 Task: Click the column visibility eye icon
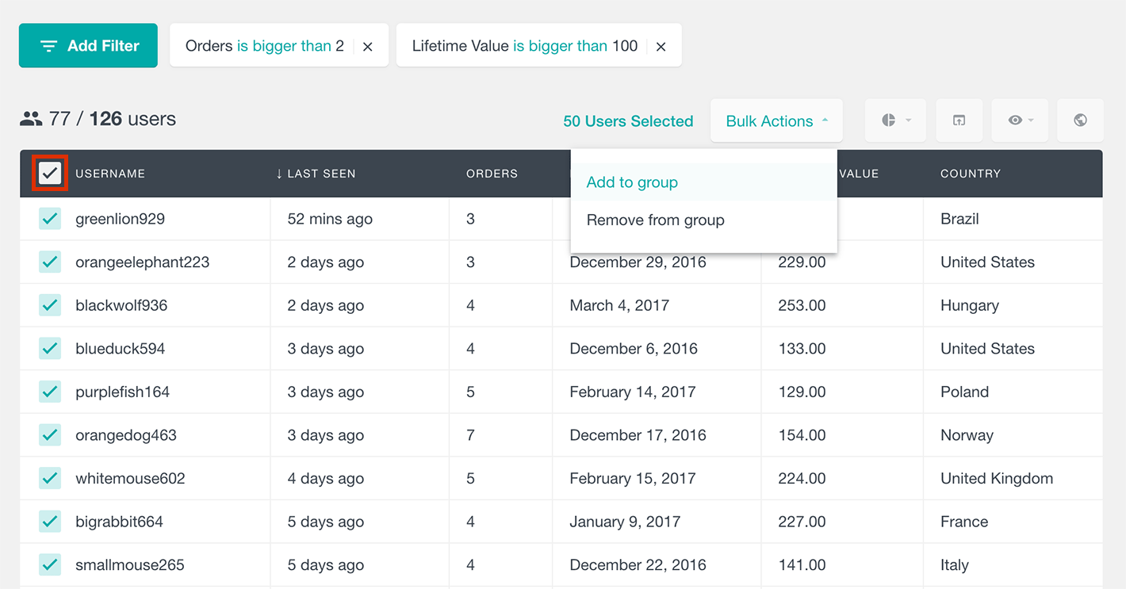pyautogui.click(x=1015, y=120)
